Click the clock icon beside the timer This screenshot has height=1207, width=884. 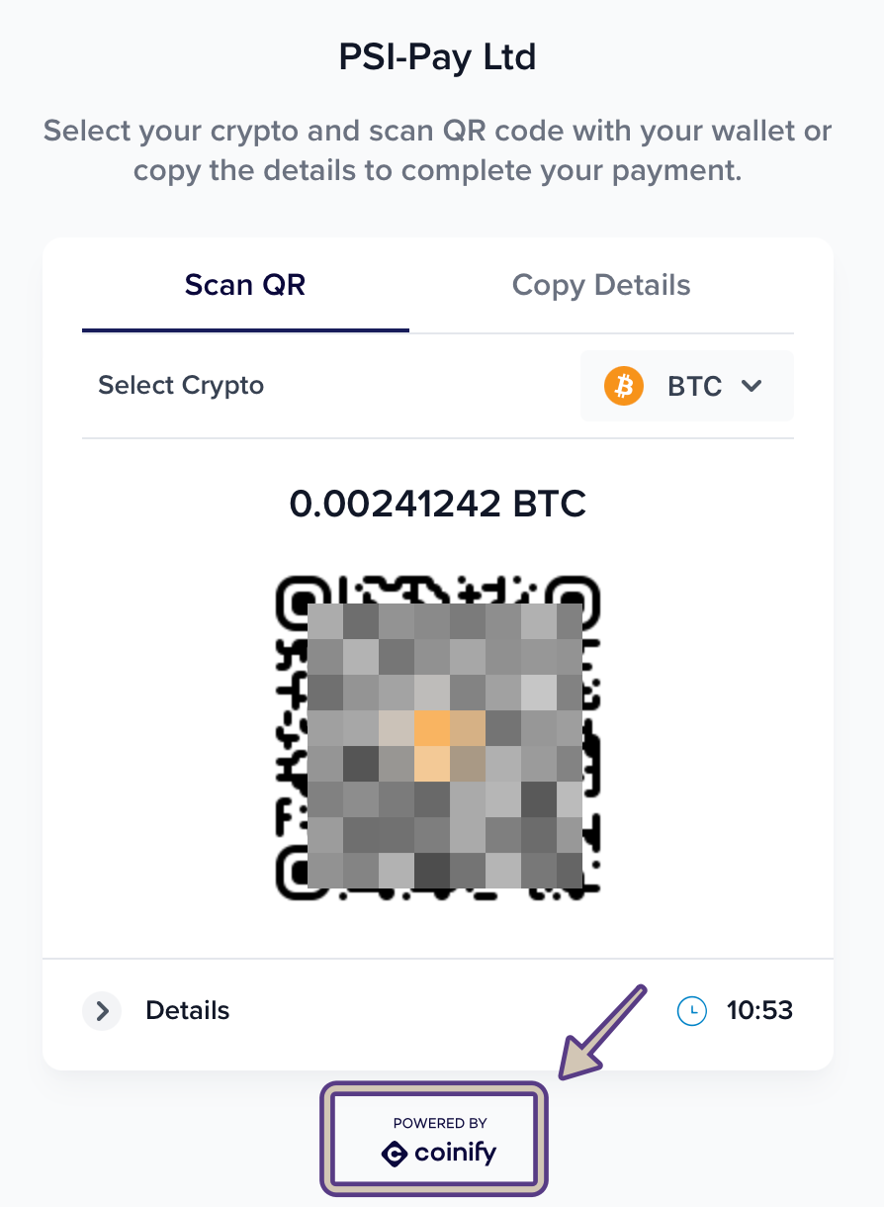pos(692,1010)
